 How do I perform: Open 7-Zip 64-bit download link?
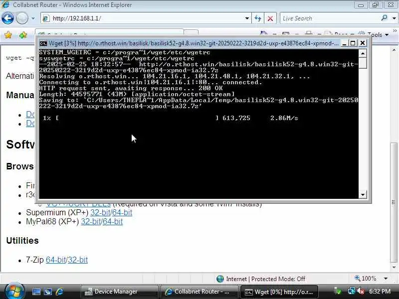click(x=56, y=260)
